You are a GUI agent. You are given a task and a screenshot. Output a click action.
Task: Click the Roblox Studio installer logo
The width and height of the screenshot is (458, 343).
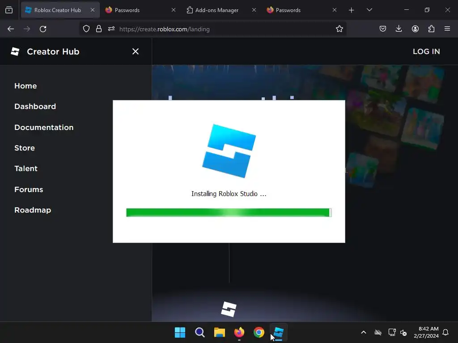[229, 151]
